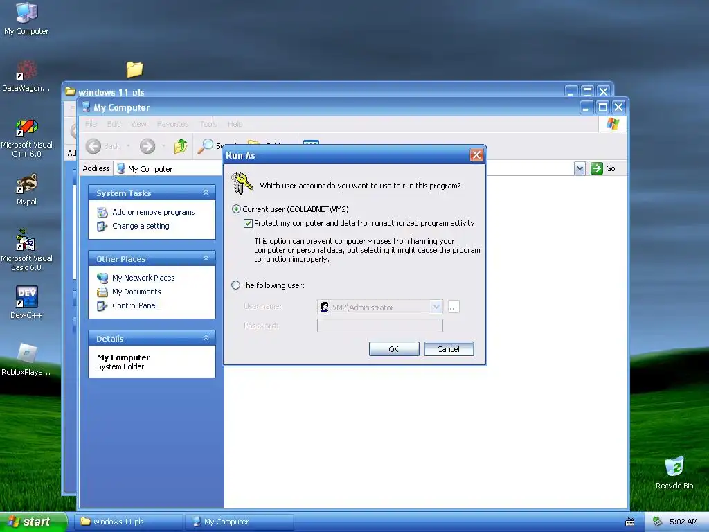The image size is (709, 532).
Task: Collapse the Other Places panel
Action: pyautogui.click(x=206, y=258)
